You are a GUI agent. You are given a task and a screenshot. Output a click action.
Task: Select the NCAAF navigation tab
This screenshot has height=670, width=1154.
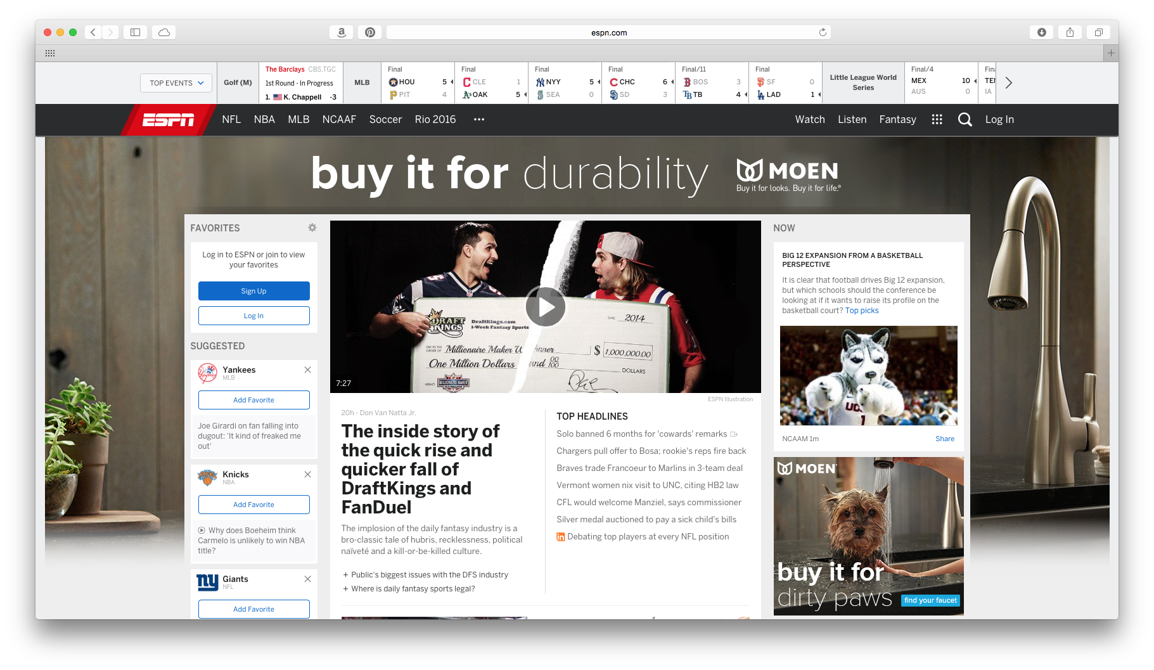point(339,119)
